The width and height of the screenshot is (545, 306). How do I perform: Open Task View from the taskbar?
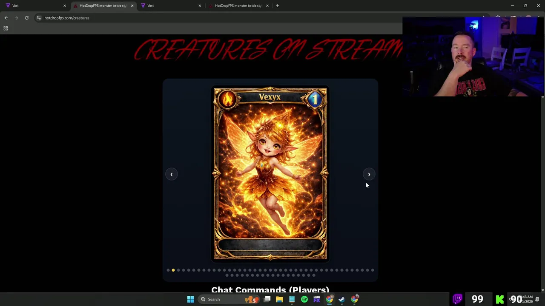coord(267,299)
